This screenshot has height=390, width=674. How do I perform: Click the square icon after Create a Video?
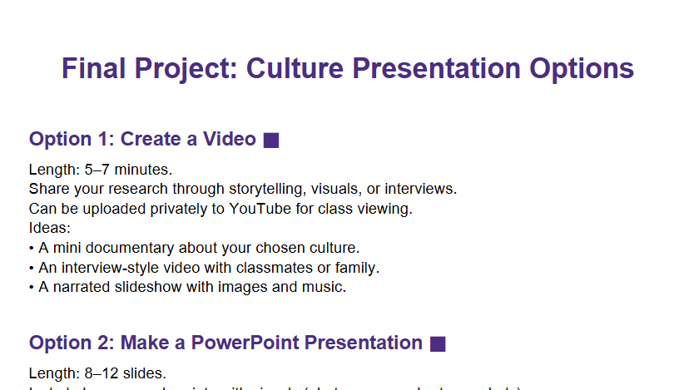[x=270, y=140]
